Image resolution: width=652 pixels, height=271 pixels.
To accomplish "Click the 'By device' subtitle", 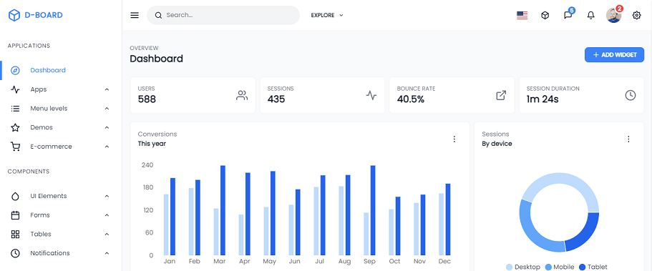I will tap(497, 144).
